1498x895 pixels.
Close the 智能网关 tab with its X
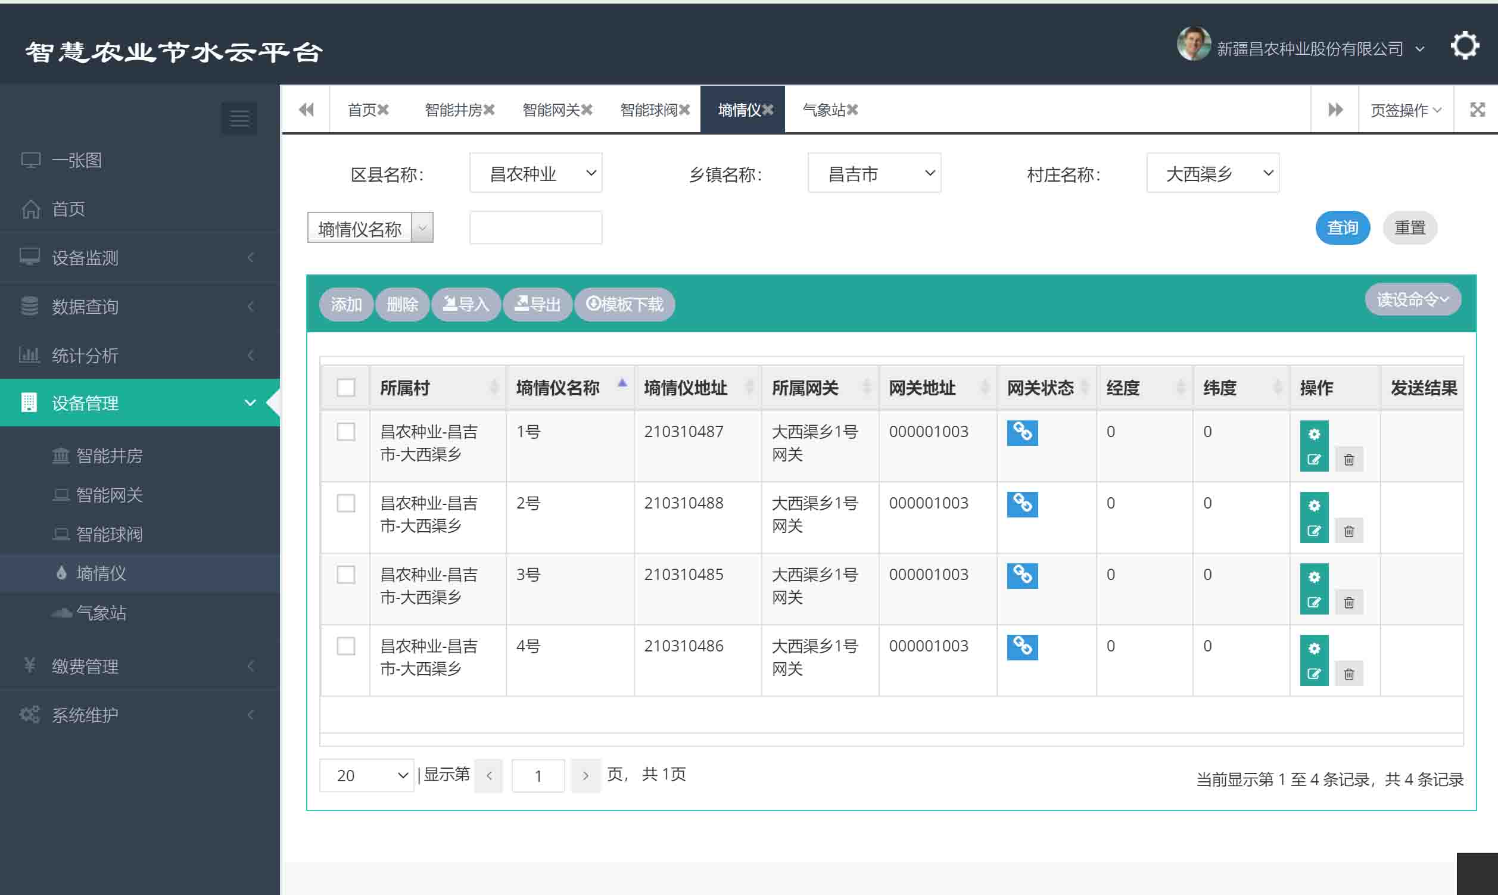pos(587,110)
